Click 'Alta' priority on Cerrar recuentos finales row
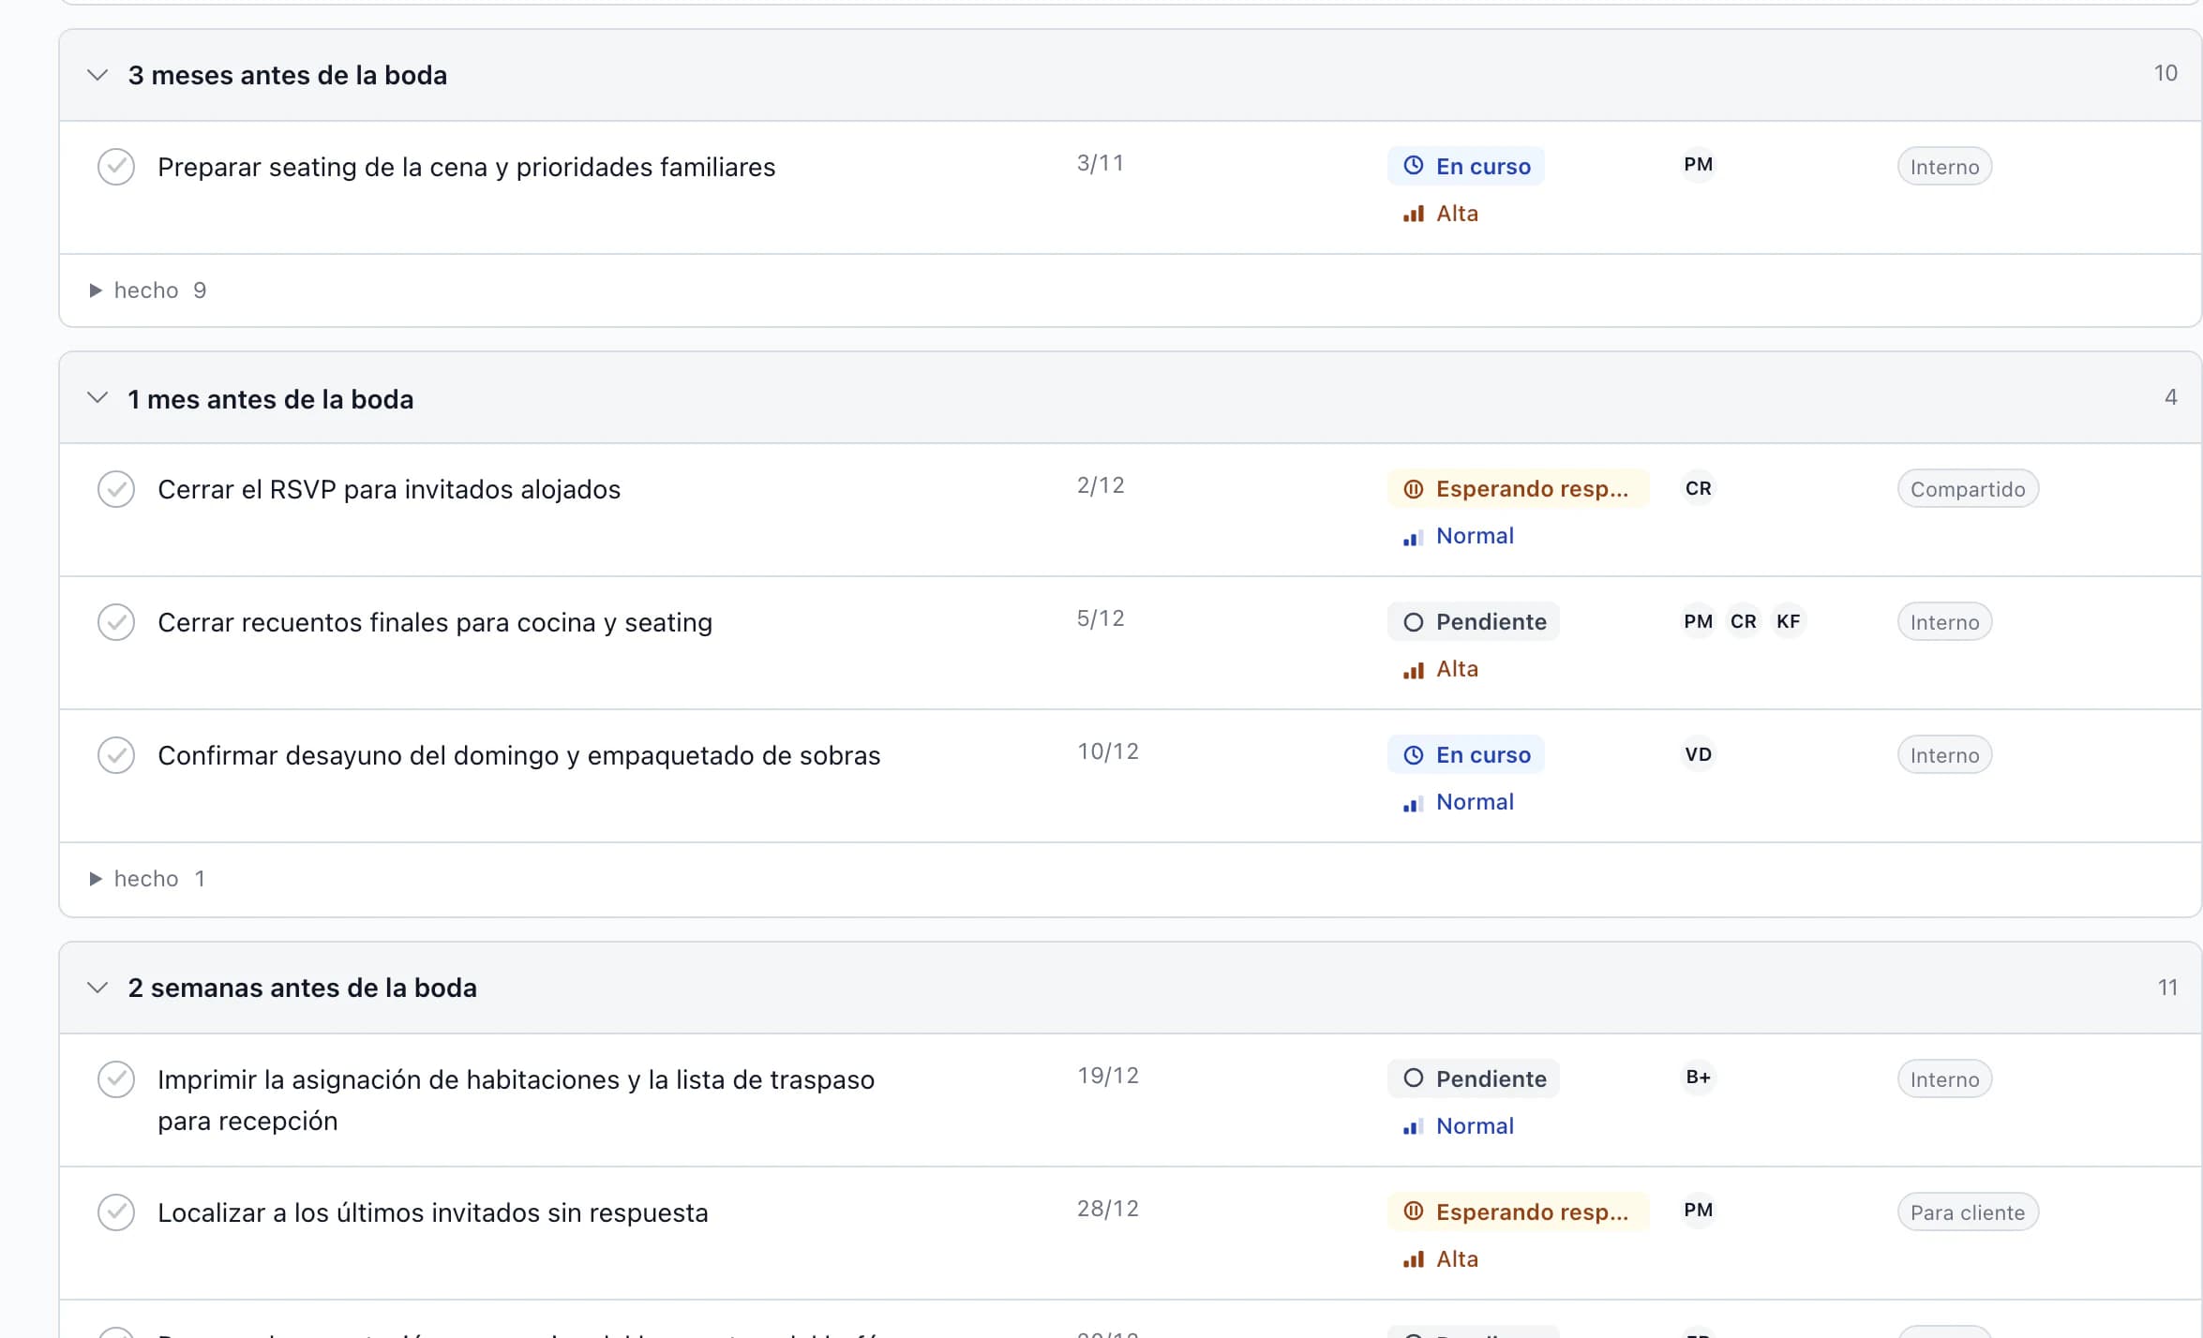The width and height of the screenshot is (2203, 1338). [1441, 669]
